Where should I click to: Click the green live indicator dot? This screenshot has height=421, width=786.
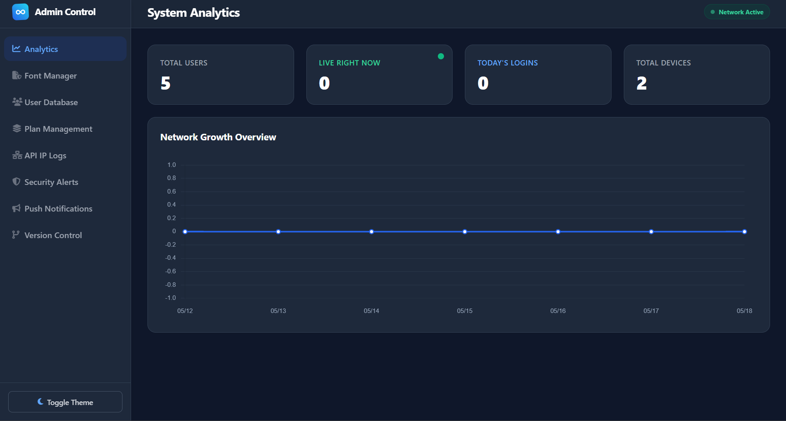(441, 56)
